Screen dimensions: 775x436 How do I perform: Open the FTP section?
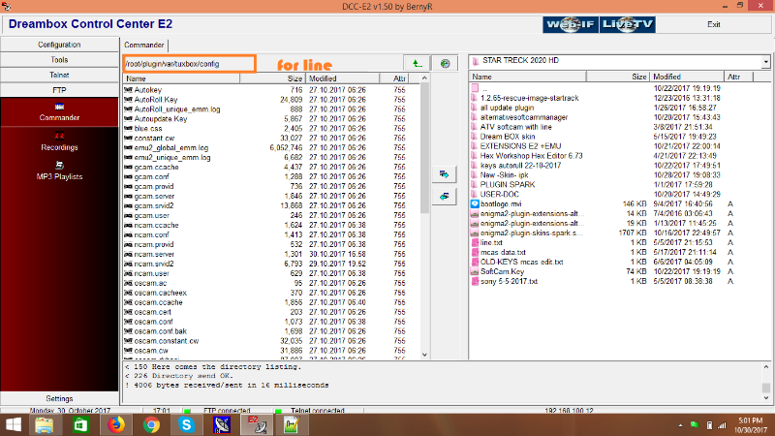[59, 90]
